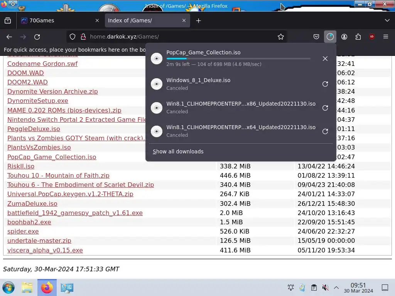
Task: Open the Nintendo Switch Portal 2 link
Action: 76,119
